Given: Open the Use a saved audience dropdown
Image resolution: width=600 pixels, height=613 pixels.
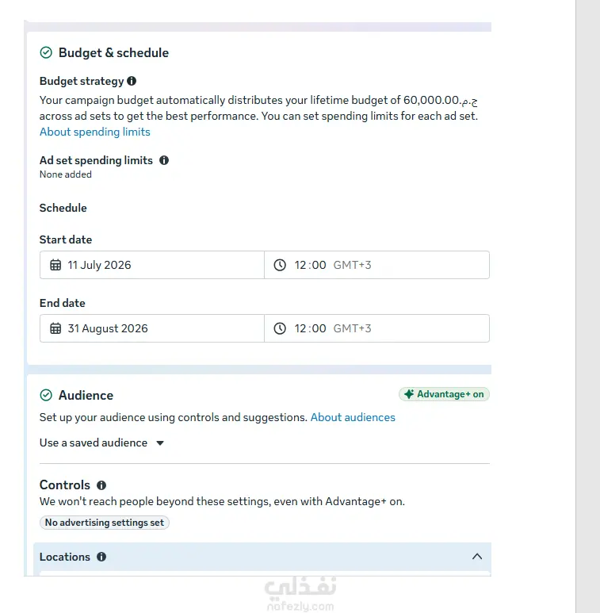Looking at the screenshot, I should tap(101, 443).
